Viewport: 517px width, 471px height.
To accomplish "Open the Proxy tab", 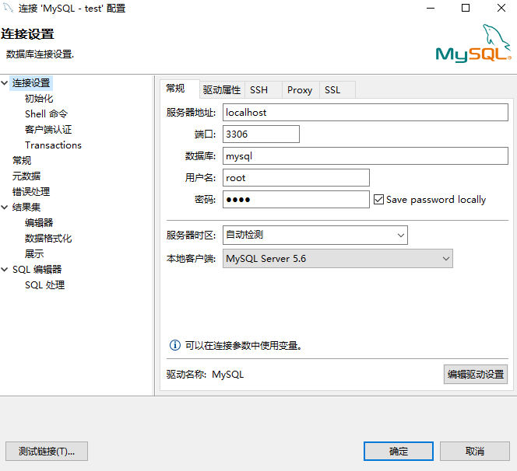I will coord(300,90).
